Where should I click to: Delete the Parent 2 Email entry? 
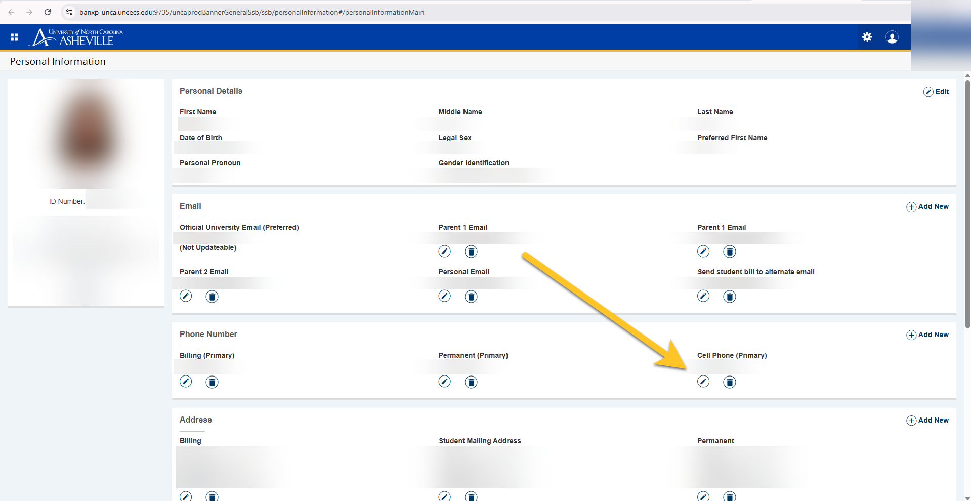pos(212,297)
